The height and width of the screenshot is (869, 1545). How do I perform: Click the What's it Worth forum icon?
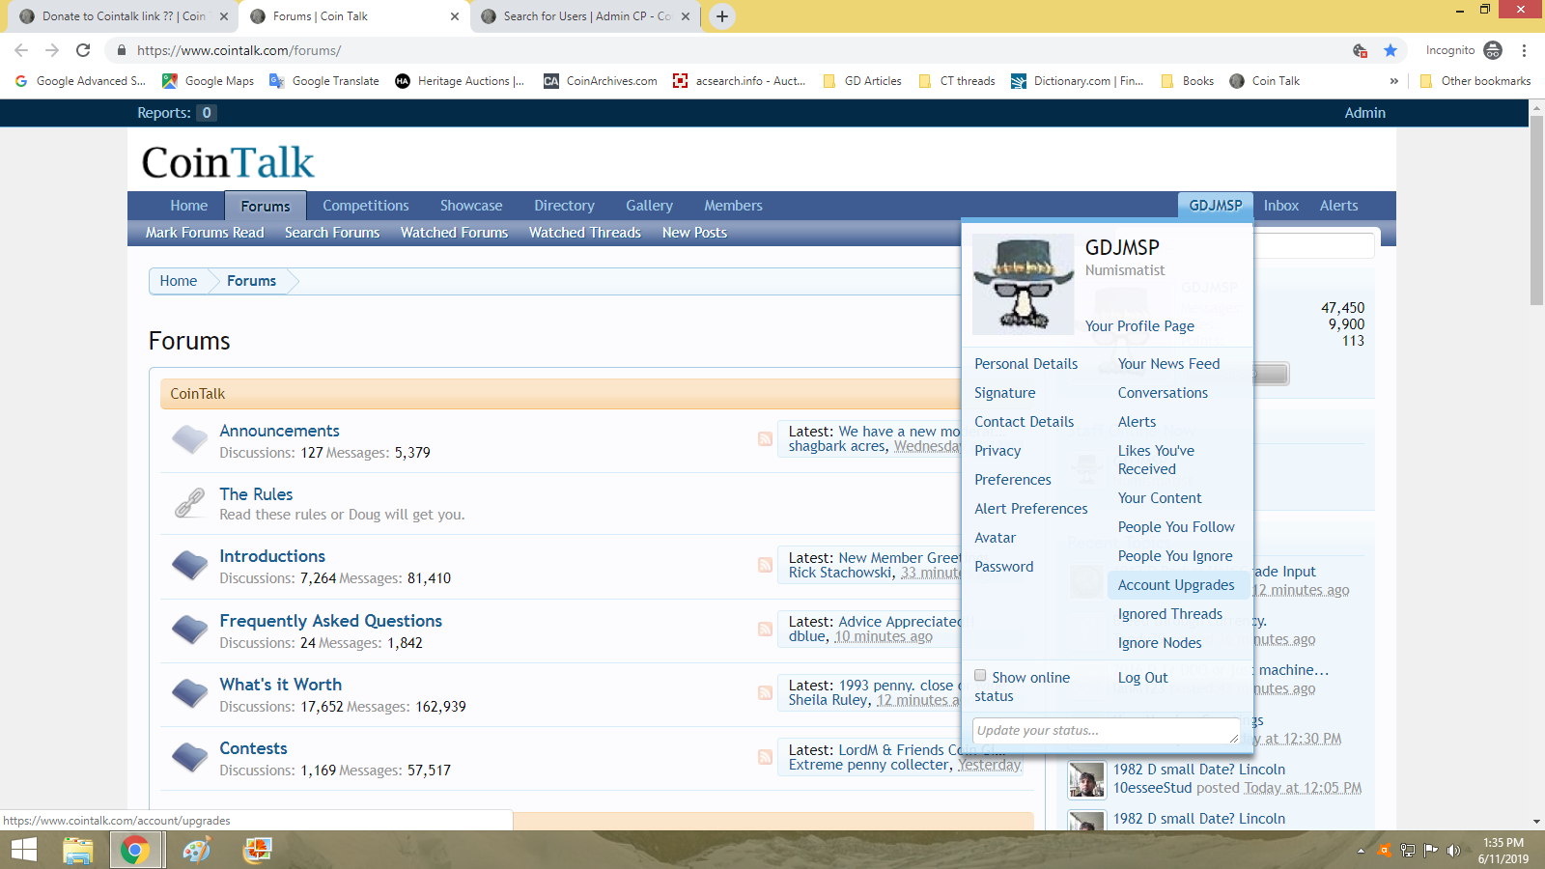[189, 692]
